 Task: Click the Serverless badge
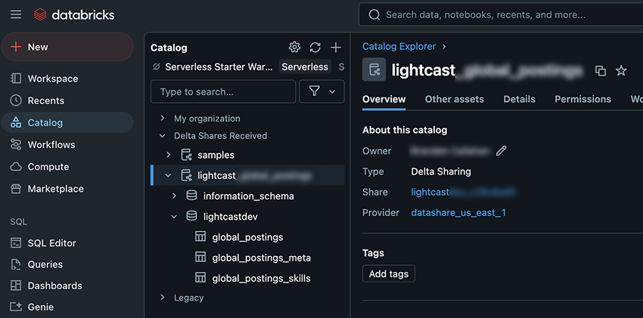[305, 66]
